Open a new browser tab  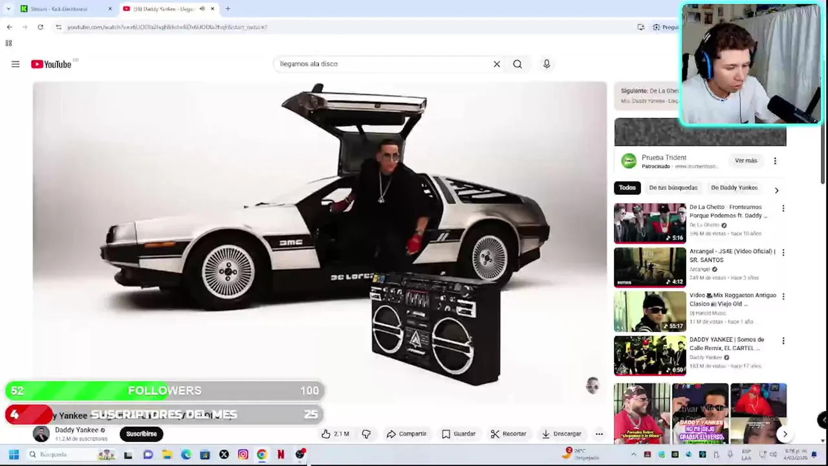(x=228, y=9)
